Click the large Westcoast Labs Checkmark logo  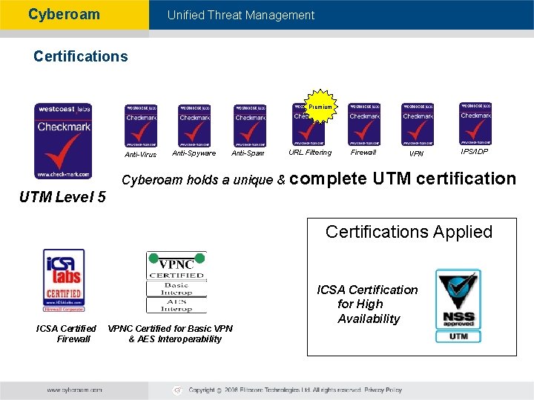click(63, 141)
